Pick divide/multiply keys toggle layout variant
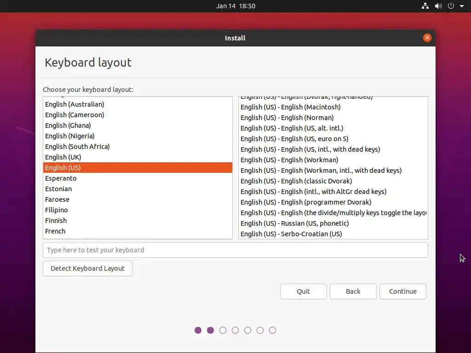The image size is (471, 353). tap(333, 213)
